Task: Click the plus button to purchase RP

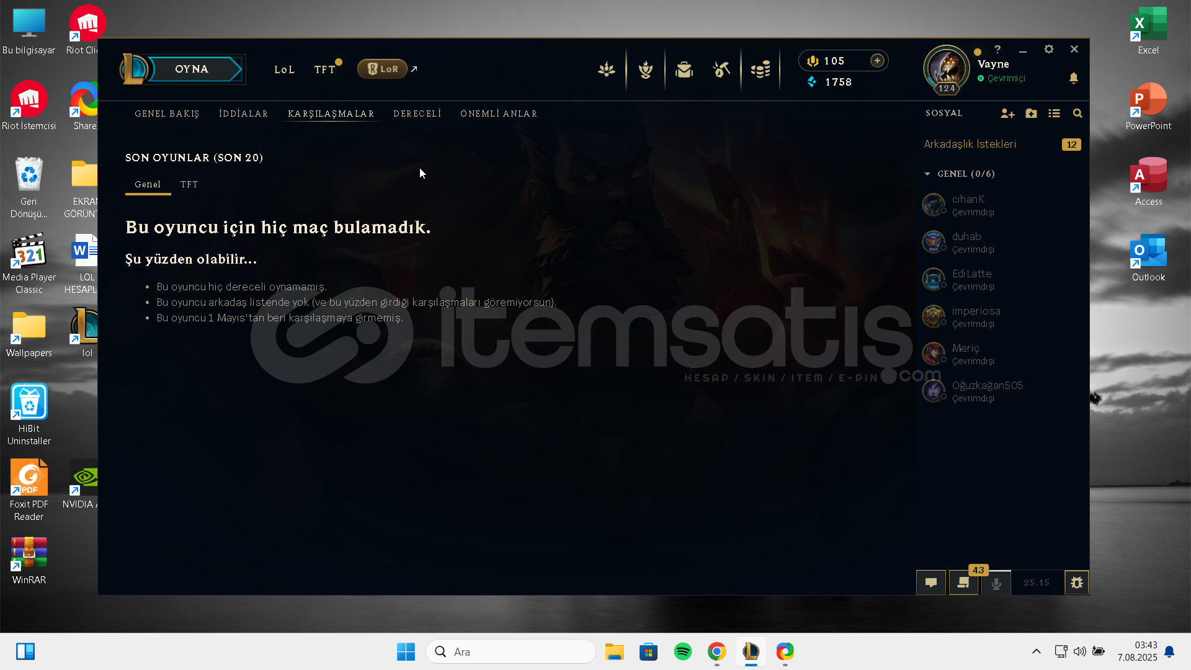Action: click(x=877, y=60)
